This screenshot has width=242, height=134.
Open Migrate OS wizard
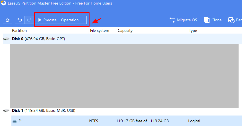point(183,20)
